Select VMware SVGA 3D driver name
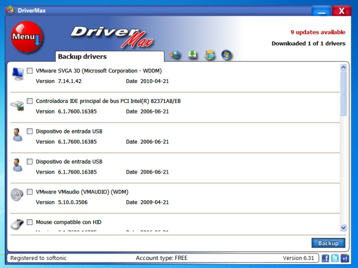The image size is (358, 268). click(x=99, y=71)
